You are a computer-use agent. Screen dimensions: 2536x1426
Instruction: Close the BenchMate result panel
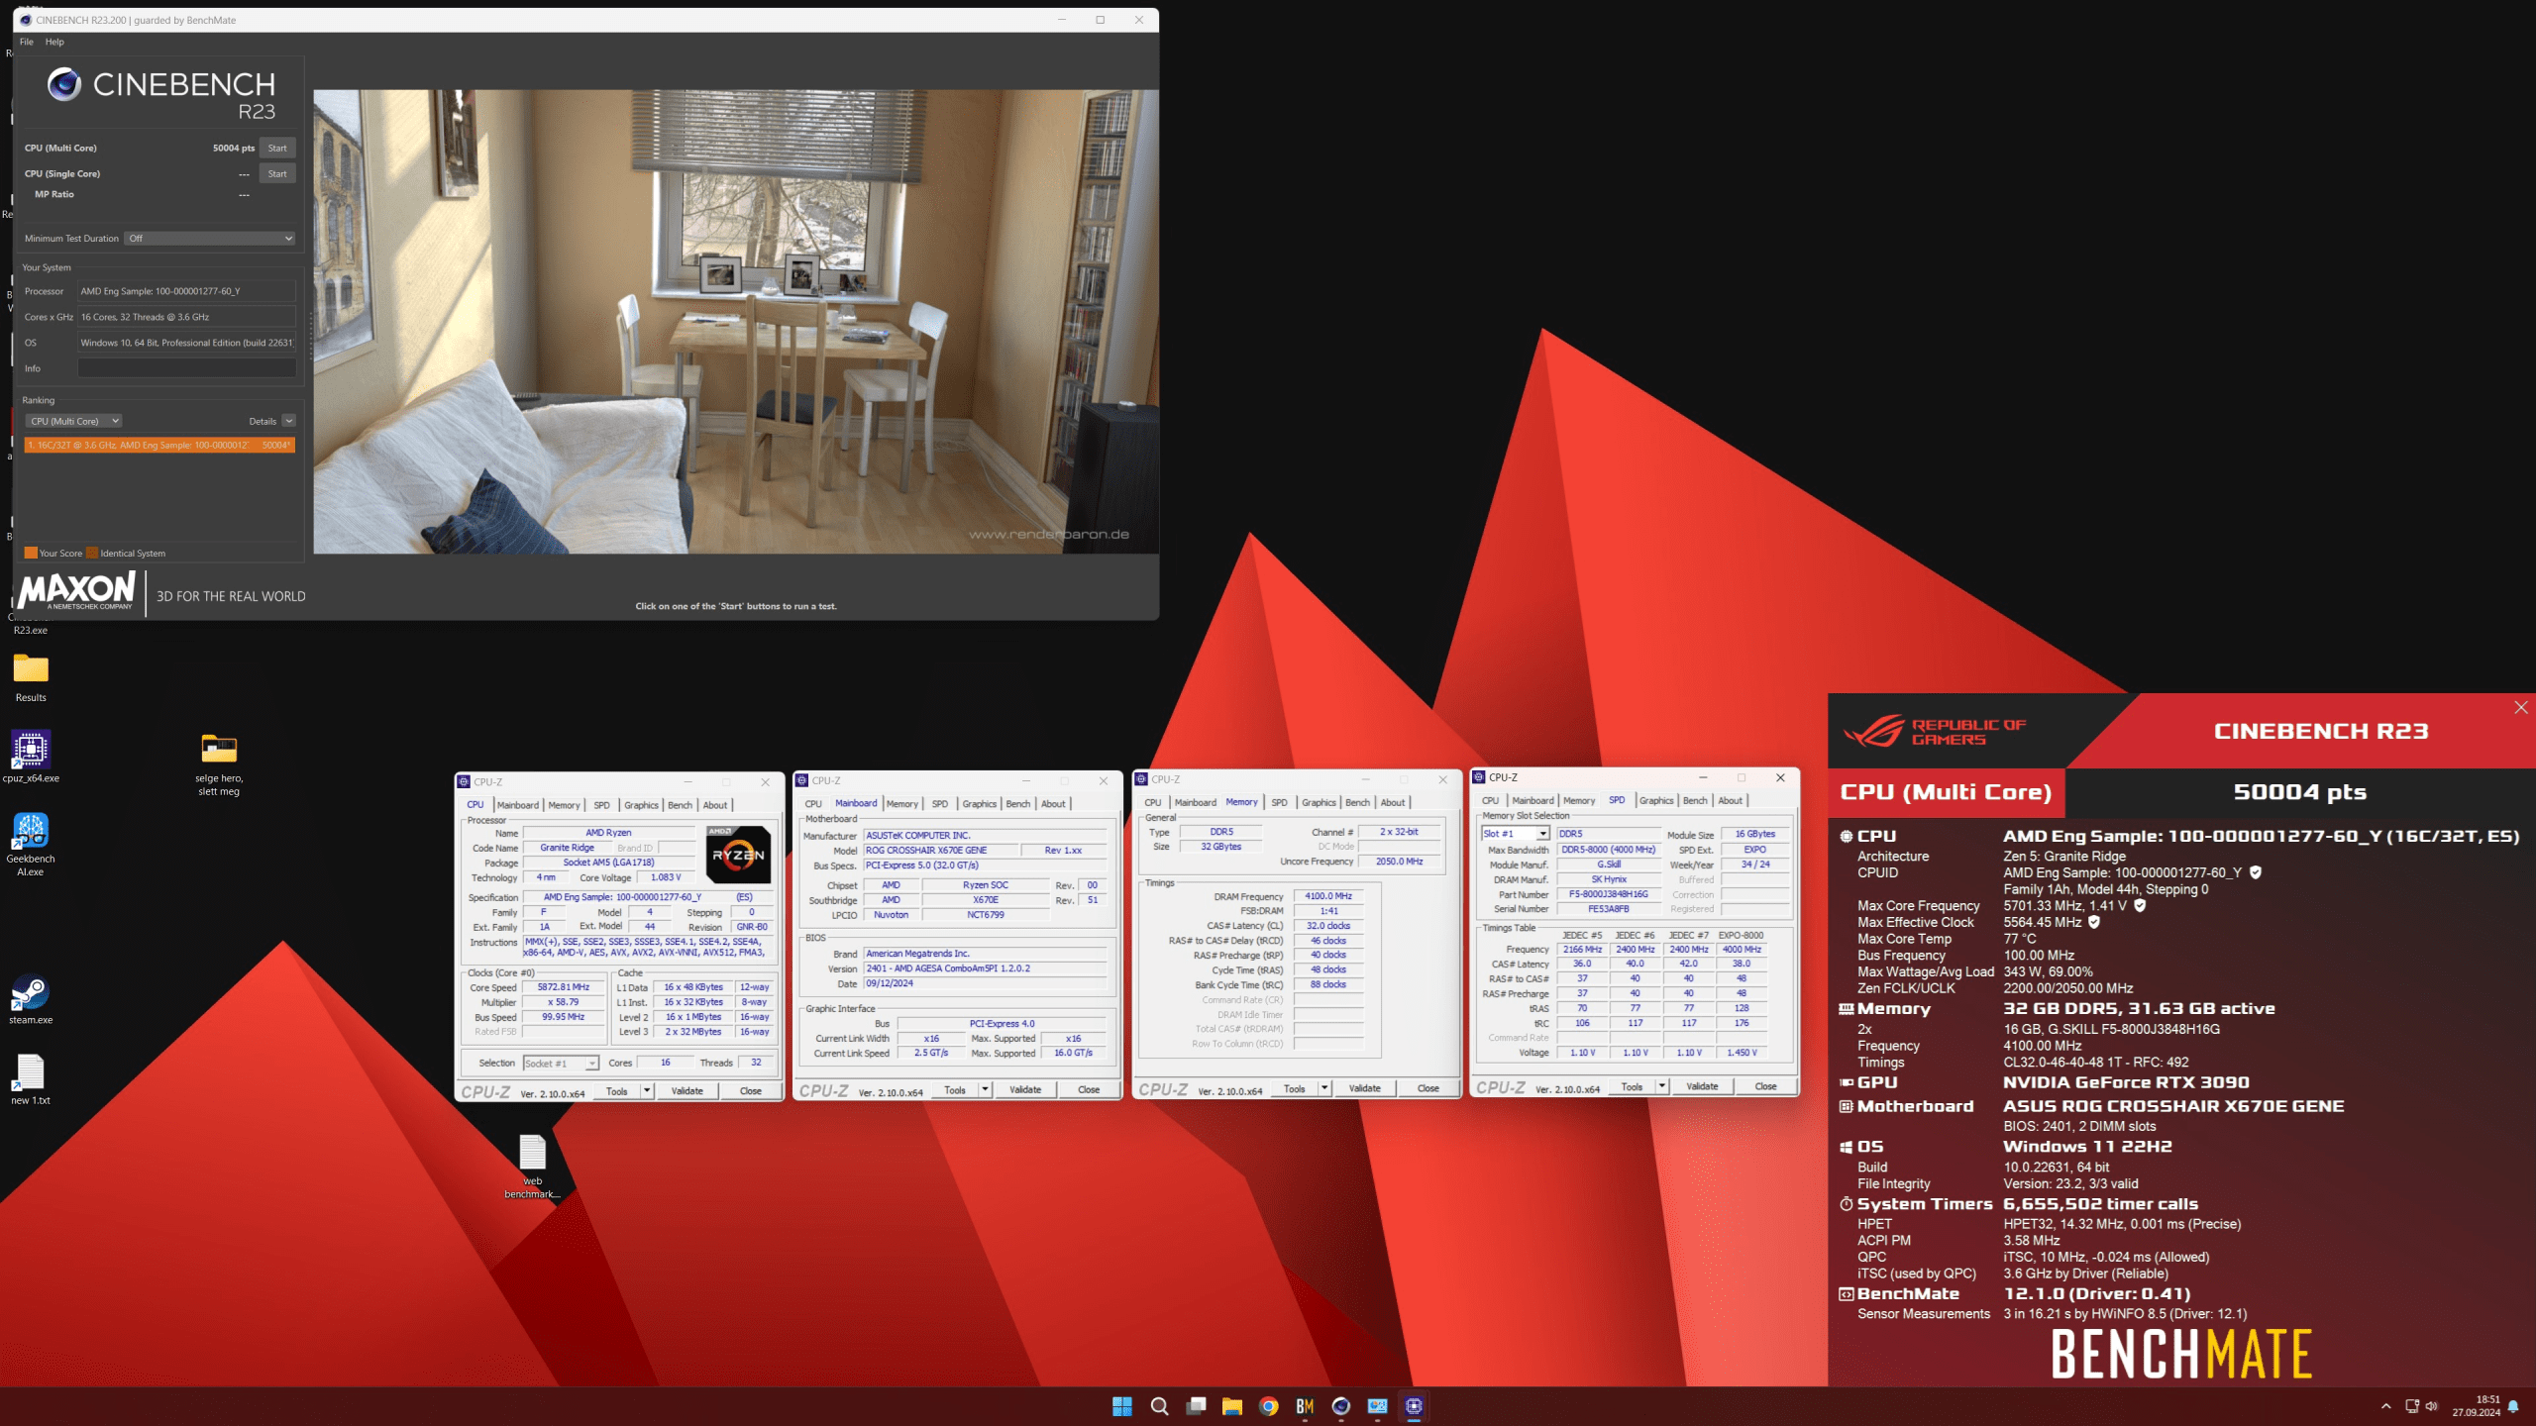pyautogui.click(x=2521, y=707)
